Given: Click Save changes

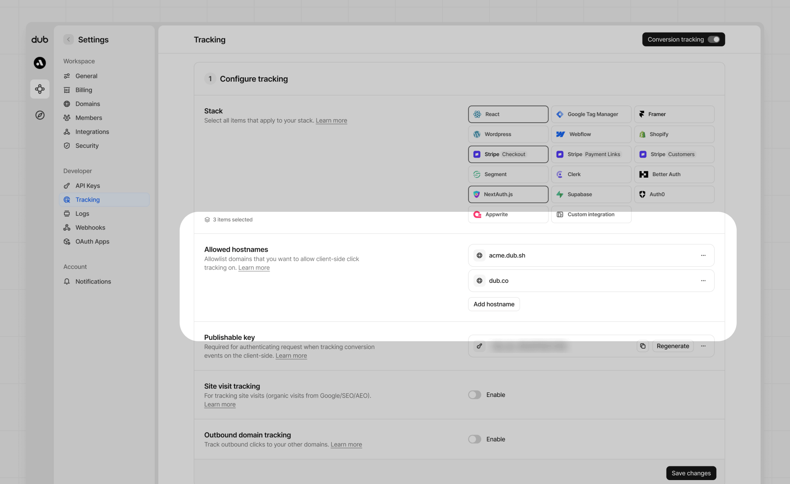Looking at the screenshot, I should [691, 473].
